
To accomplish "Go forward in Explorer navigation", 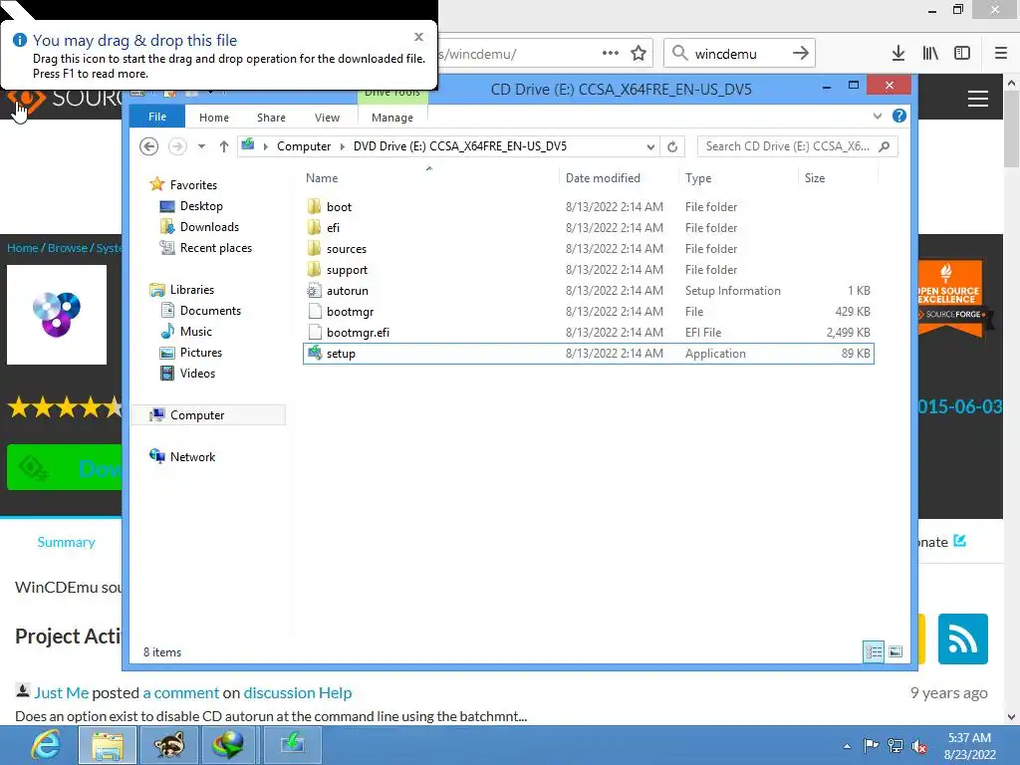I will click(177, 146).
